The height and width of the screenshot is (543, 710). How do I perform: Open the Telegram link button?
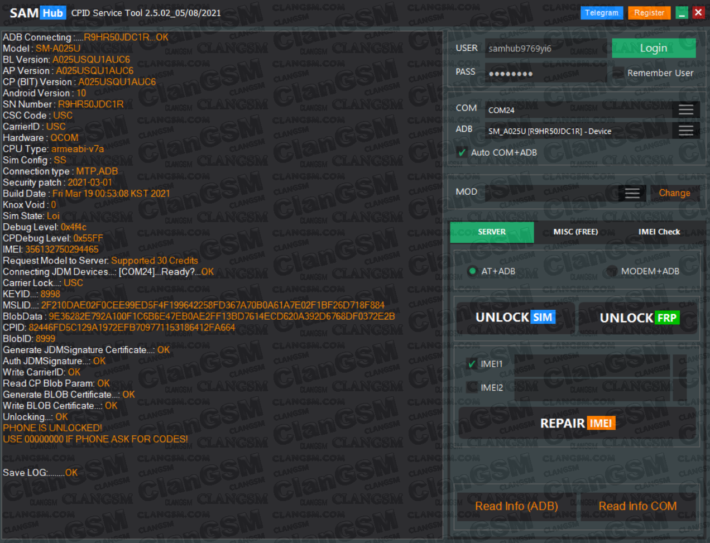tap(602, 13)
